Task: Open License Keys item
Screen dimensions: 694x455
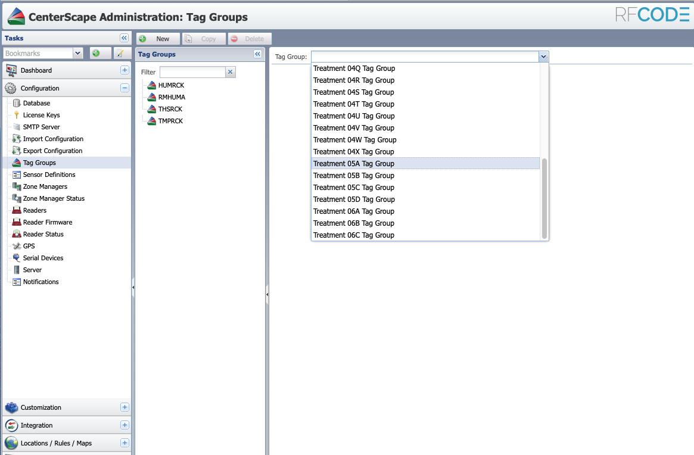Action: click(x=41, y=115)
